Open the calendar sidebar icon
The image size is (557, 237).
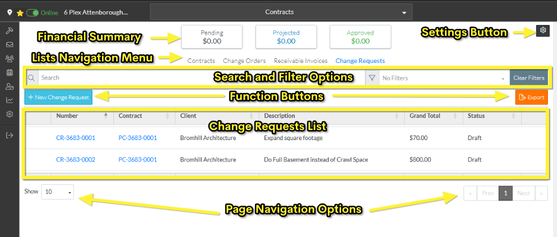10,73
